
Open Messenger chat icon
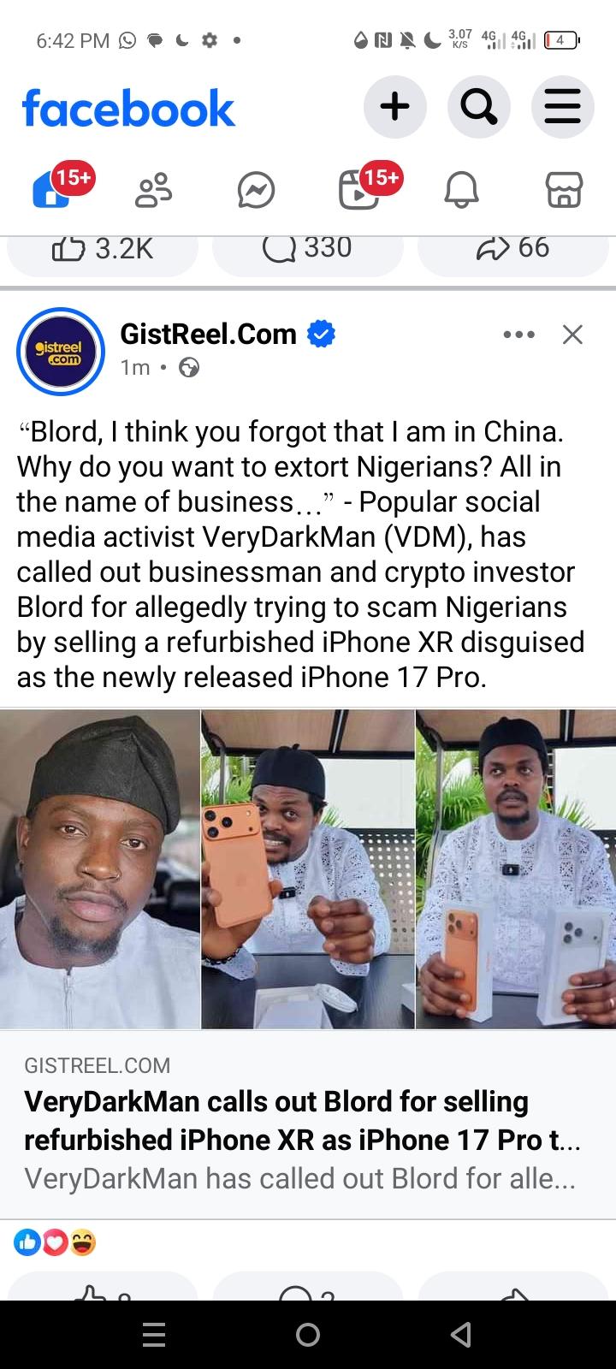tap(256, 190)
